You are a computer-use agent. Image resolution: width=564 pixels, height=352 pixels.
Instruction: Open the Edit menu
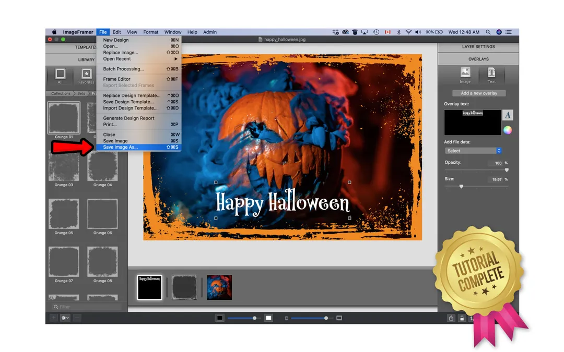(116, 32)
